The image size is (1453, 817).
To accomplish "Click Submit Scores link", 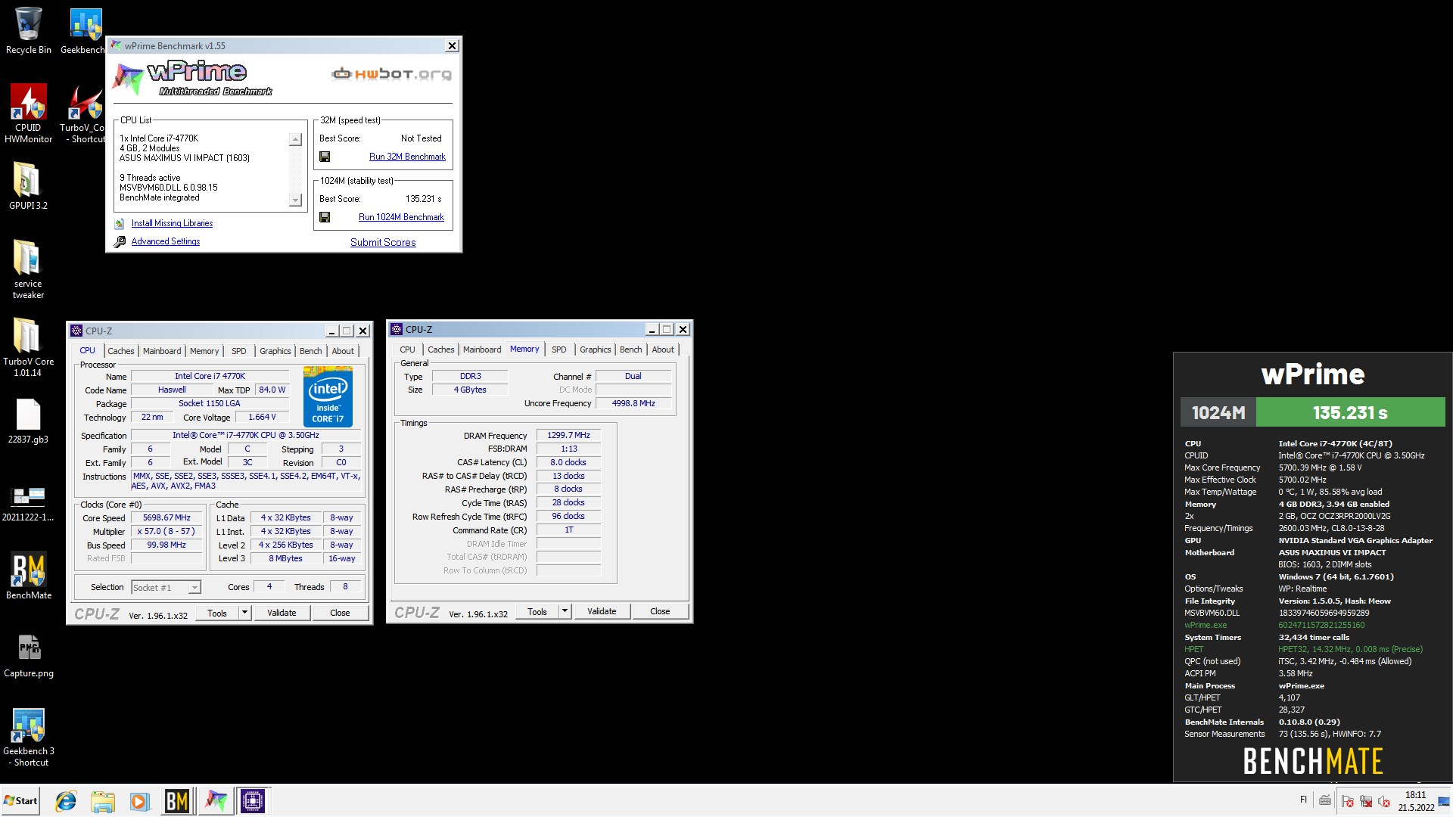I will [383, 242].
